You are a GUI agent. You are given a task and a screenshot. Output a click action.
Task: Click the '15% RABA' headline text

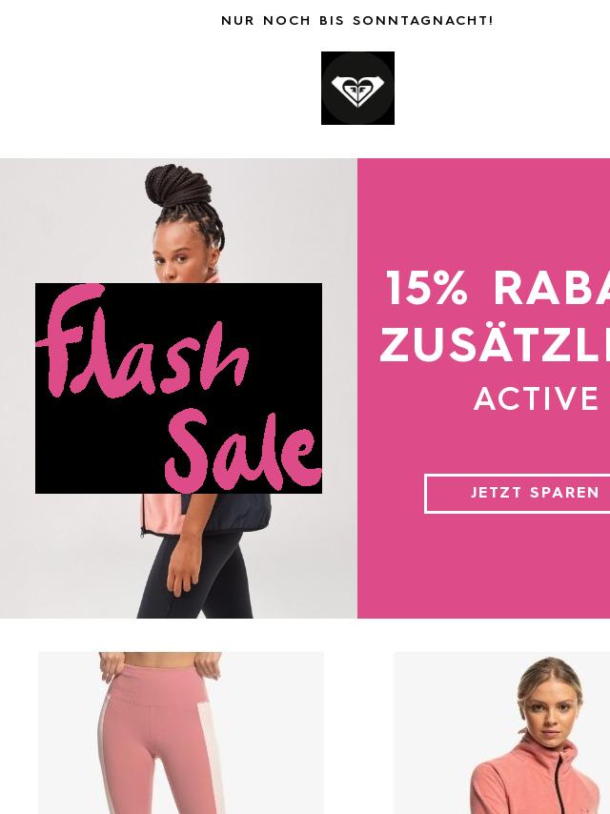498,289
